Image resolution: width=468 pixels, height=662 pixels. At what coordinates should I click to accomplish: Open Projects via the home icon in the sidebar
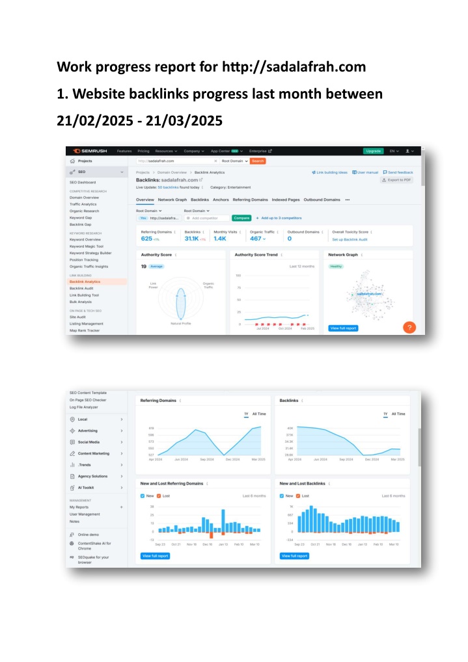[x=73, y=161]
